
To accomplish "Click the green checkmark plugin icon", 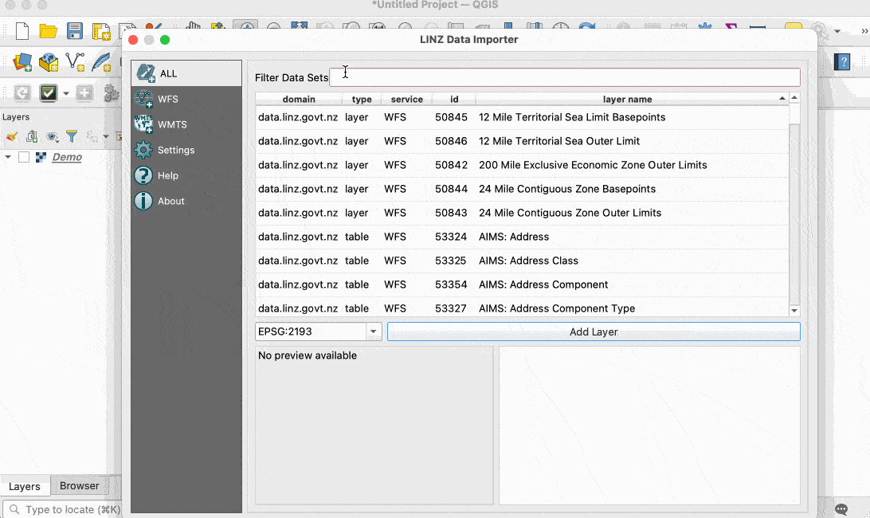I will (49, 92).
